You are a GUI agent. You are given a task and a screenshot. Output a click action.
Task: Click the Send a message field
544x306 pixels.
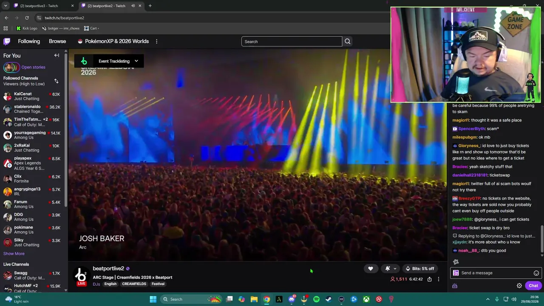pyautogui.click(x=496, y=273)
